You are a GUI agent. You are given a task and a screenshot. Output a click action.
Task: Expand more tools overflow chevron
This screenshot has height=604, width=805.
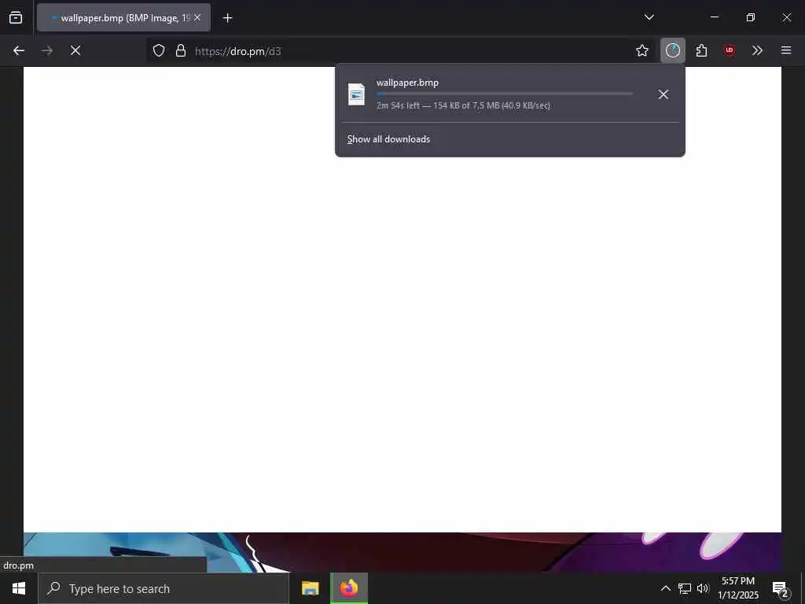pyautogui.click(x=757, y=50)
